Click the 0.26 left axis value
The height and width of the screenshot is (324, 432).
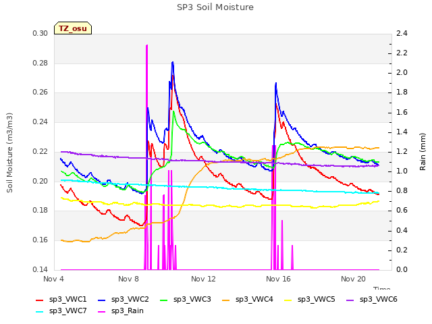click(40, 92)
